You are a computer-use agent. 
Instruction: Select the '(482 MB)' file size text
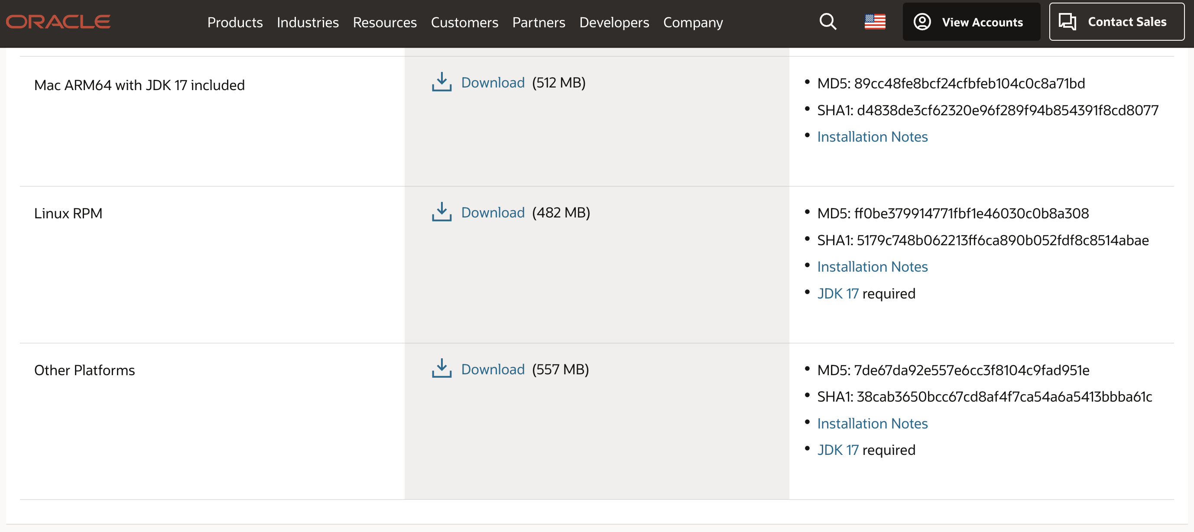pyautogui.click(x=561, y=212)
